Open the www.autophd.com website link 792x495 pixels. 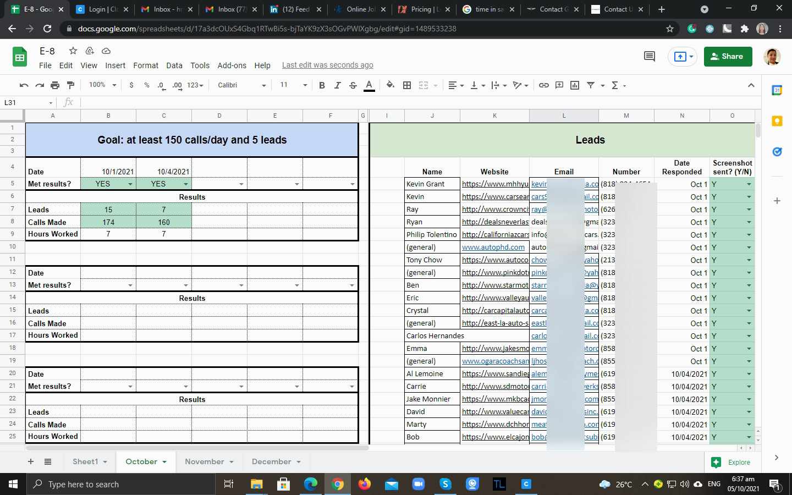click(493, 248)
